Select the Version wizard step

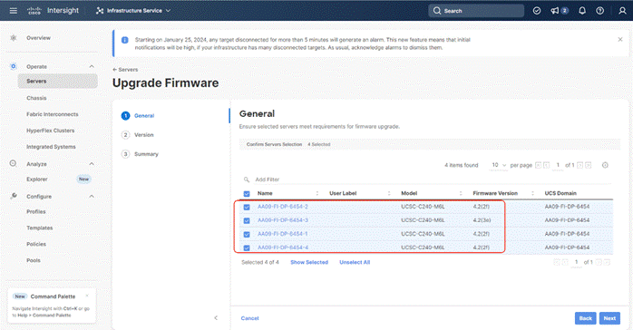point(137,135)
